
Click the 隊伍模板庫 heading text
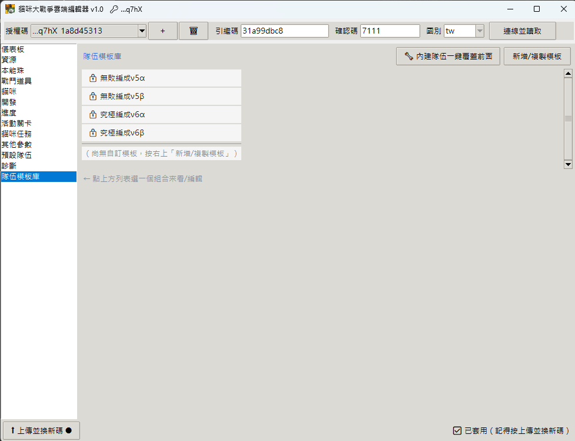coord(102,56)
